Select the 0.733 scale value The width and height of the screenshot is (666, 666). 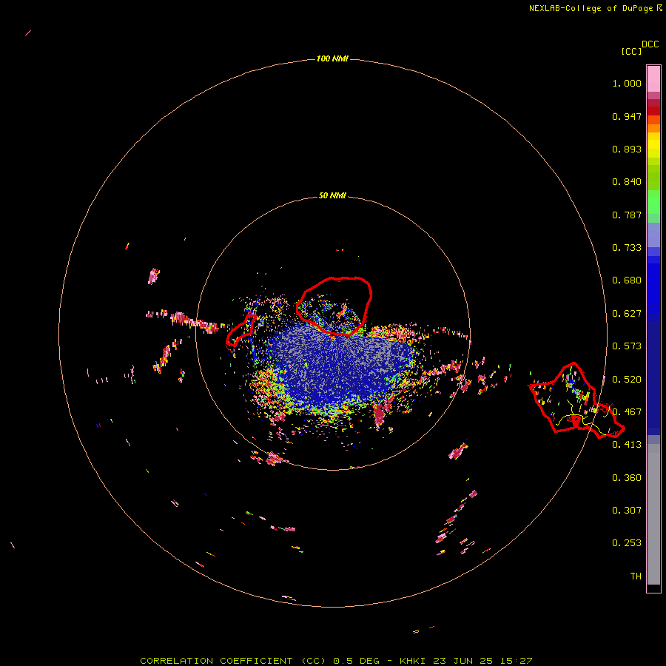click(x=627, y=248)
